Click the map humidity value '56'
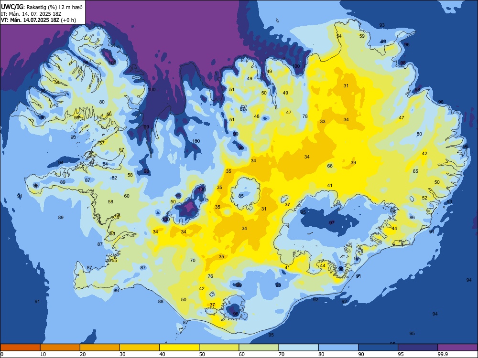 tap(109, 114)
